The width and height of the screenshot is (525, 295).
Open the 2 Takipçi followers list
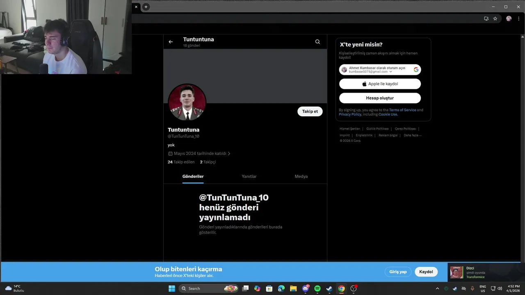click(208, 162)
